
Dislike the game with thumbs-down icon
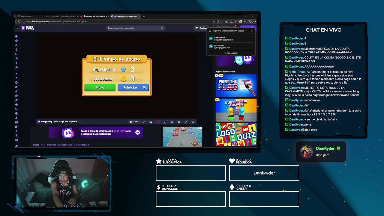pyautogui.click(x=144, y=121)
